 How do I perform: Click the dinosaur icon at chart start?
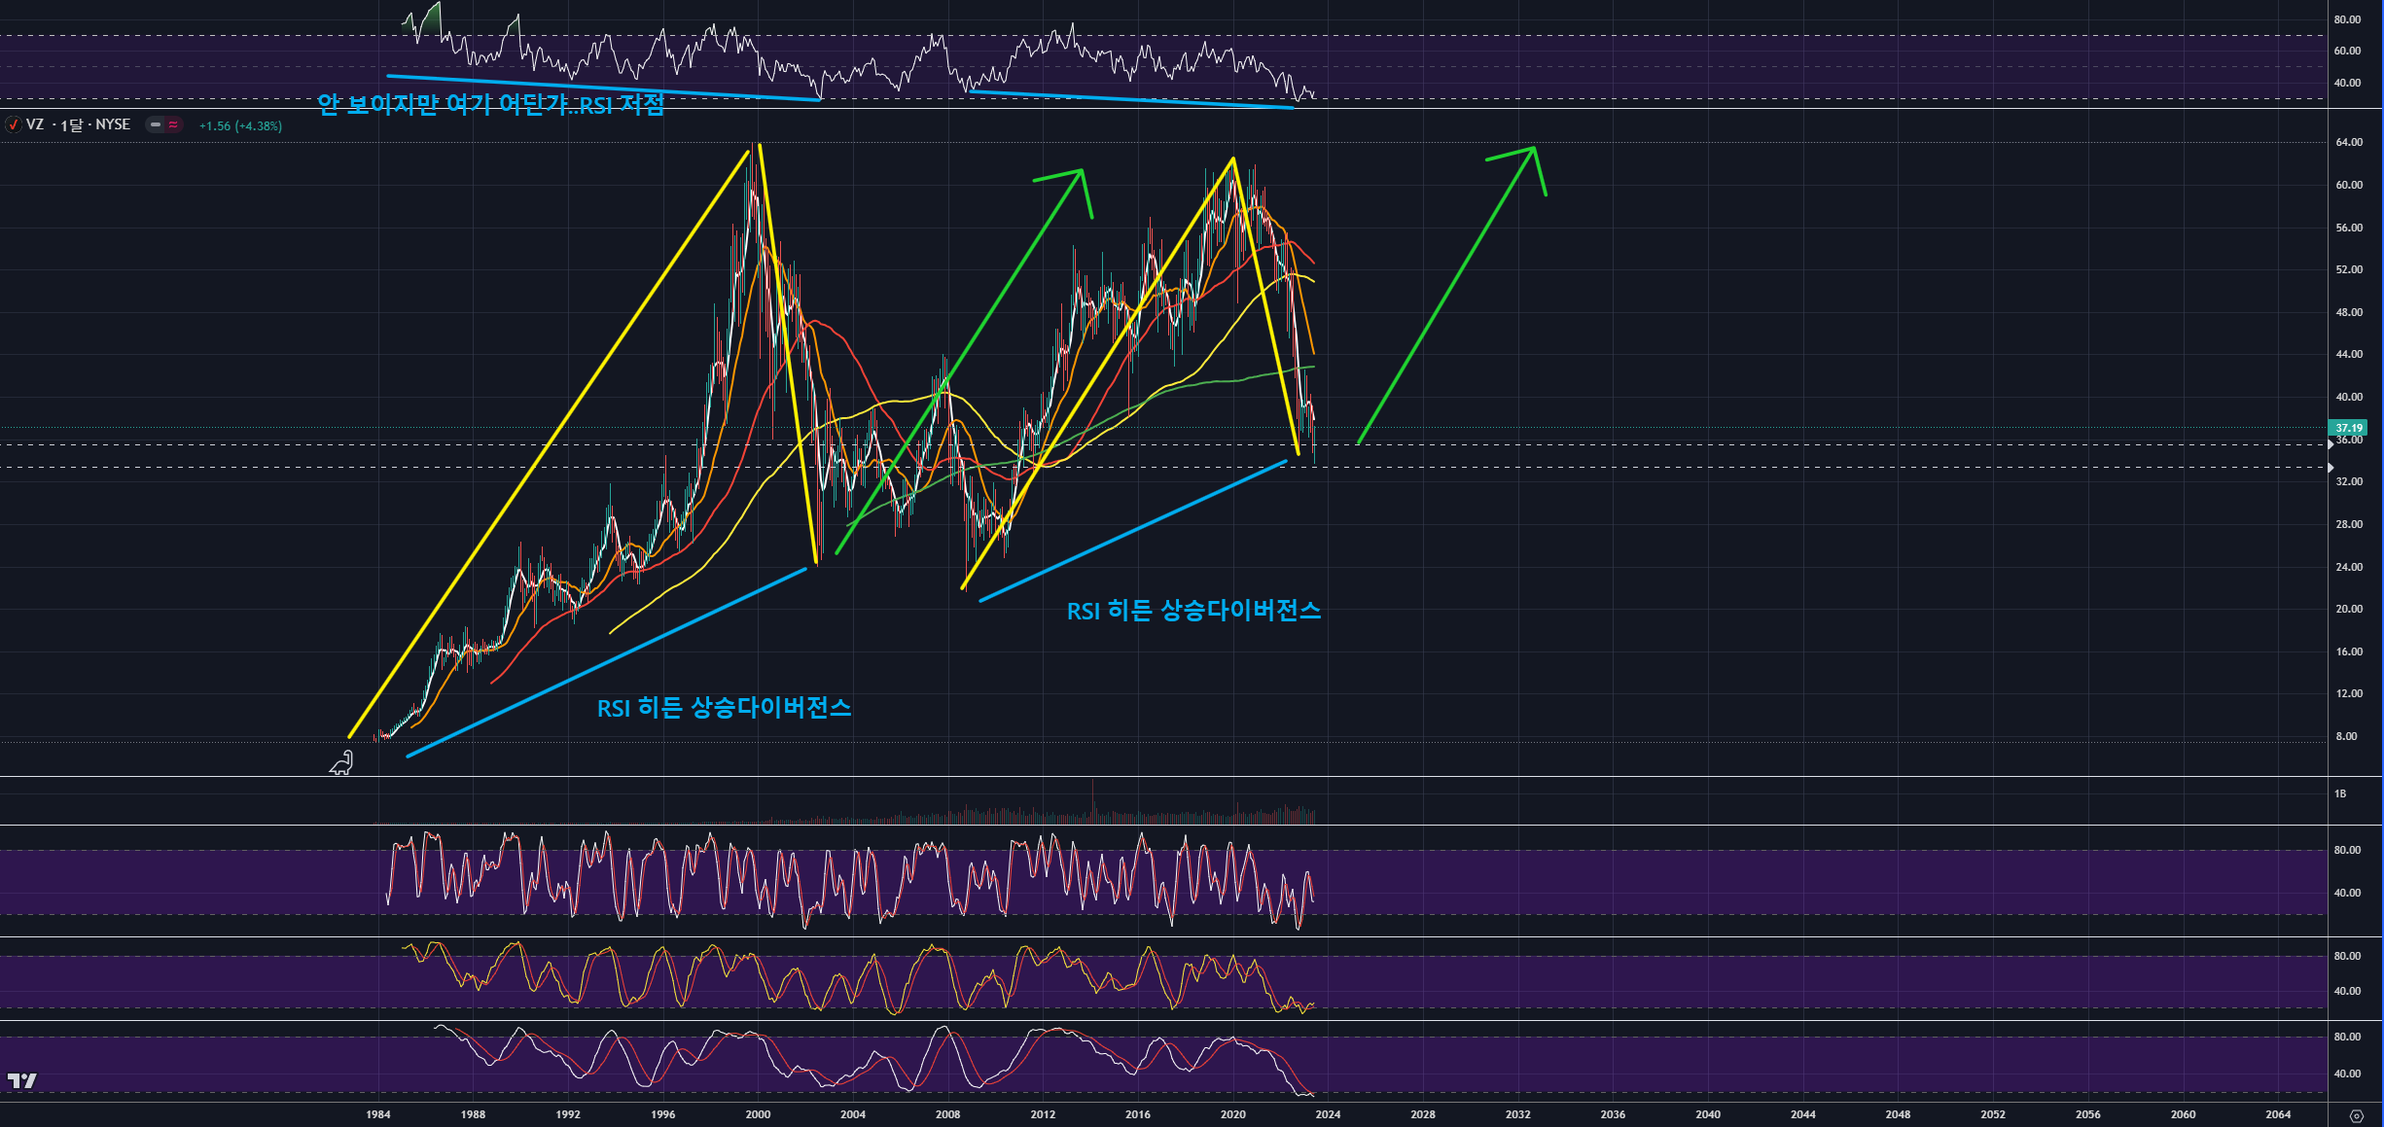click(341, 764)
